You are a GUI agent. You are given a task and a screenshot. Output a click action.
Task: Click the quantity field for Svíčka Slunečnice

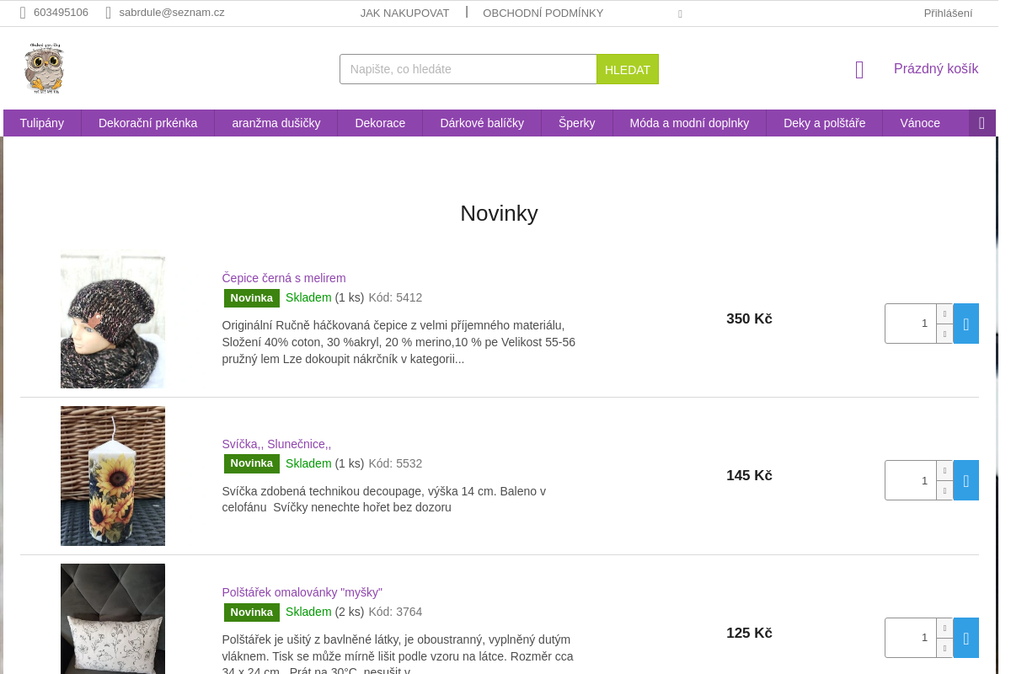pos(911,480)
